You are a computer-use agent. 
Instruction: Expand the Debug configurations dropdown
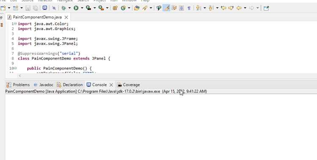click(69, 8)
